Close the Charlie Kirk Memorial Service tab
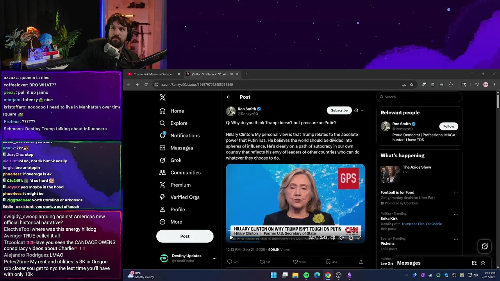 179,74
